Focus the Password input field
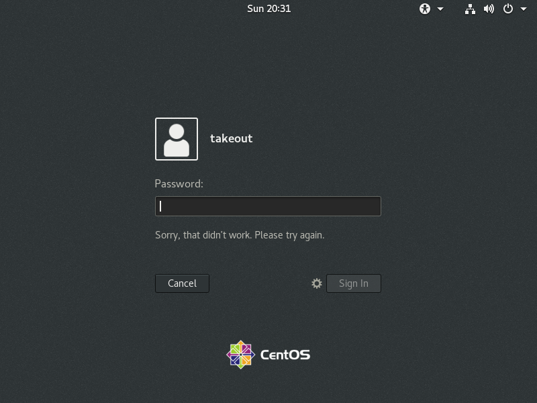The height and width of the screenshot is (403, 537). tap(268, 206)
